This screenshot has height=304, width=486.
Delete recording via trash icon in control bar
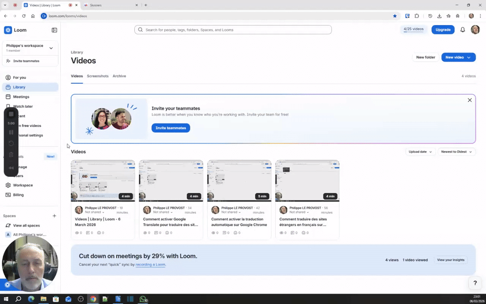click(11, 154)
